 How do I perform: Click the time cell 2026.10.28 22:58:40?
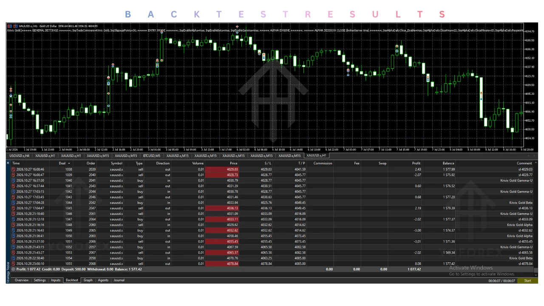click(30, 258)
